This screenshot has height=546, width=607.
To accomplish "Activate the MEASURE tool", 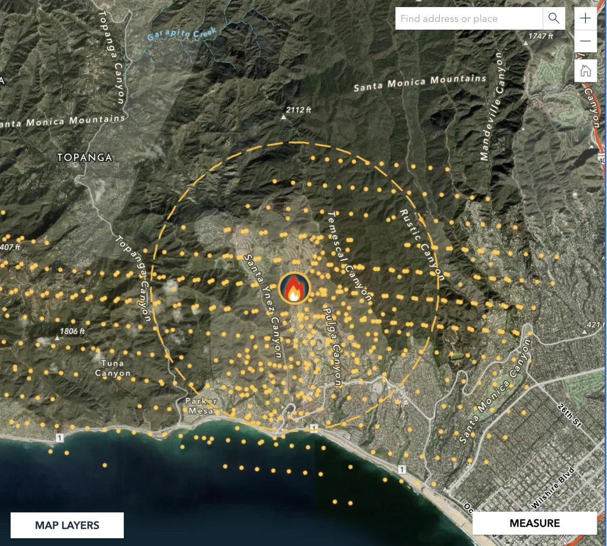I will pos(534,523).
